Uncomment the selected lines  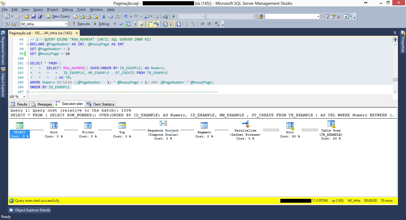(x=193, y=24)
